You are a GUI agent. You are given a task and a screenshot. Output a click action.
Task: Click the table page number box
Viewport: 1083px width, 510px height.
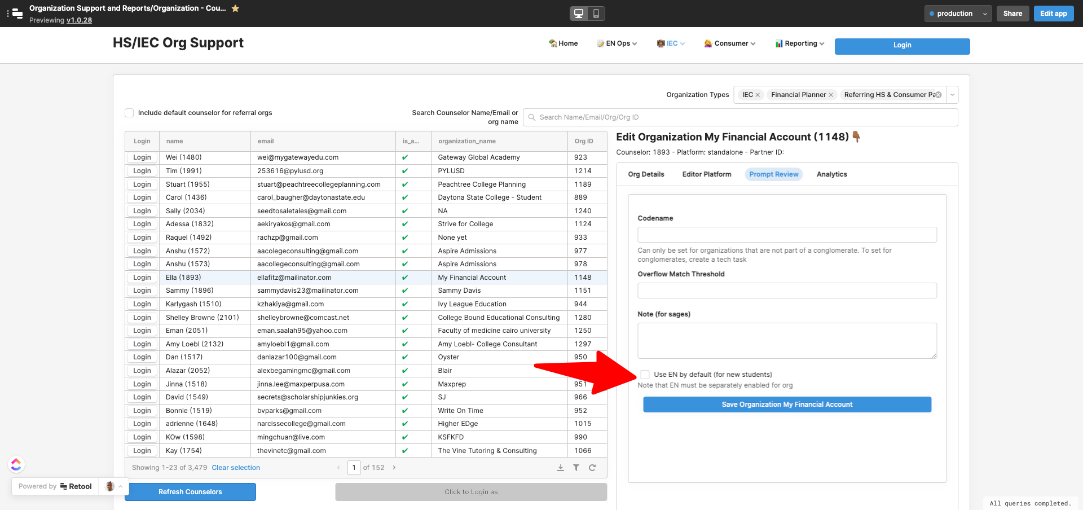pyautogui.click(x=354, y=468)
